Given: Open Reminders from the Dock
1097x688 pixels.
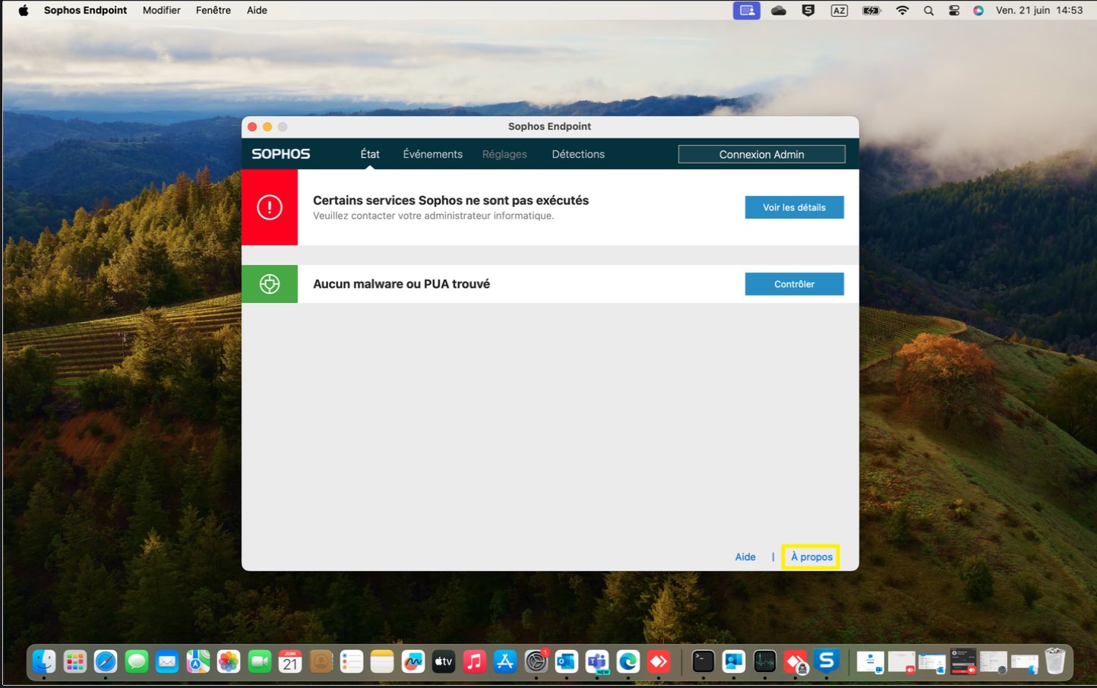Looking at the screenshot, I should click(x=352, y=661).
